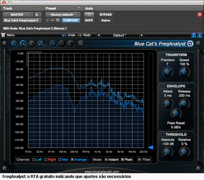The image size is (204, 180).
Task: Open the Preset header dropdown arrow
Action: [x=79, y=8]
